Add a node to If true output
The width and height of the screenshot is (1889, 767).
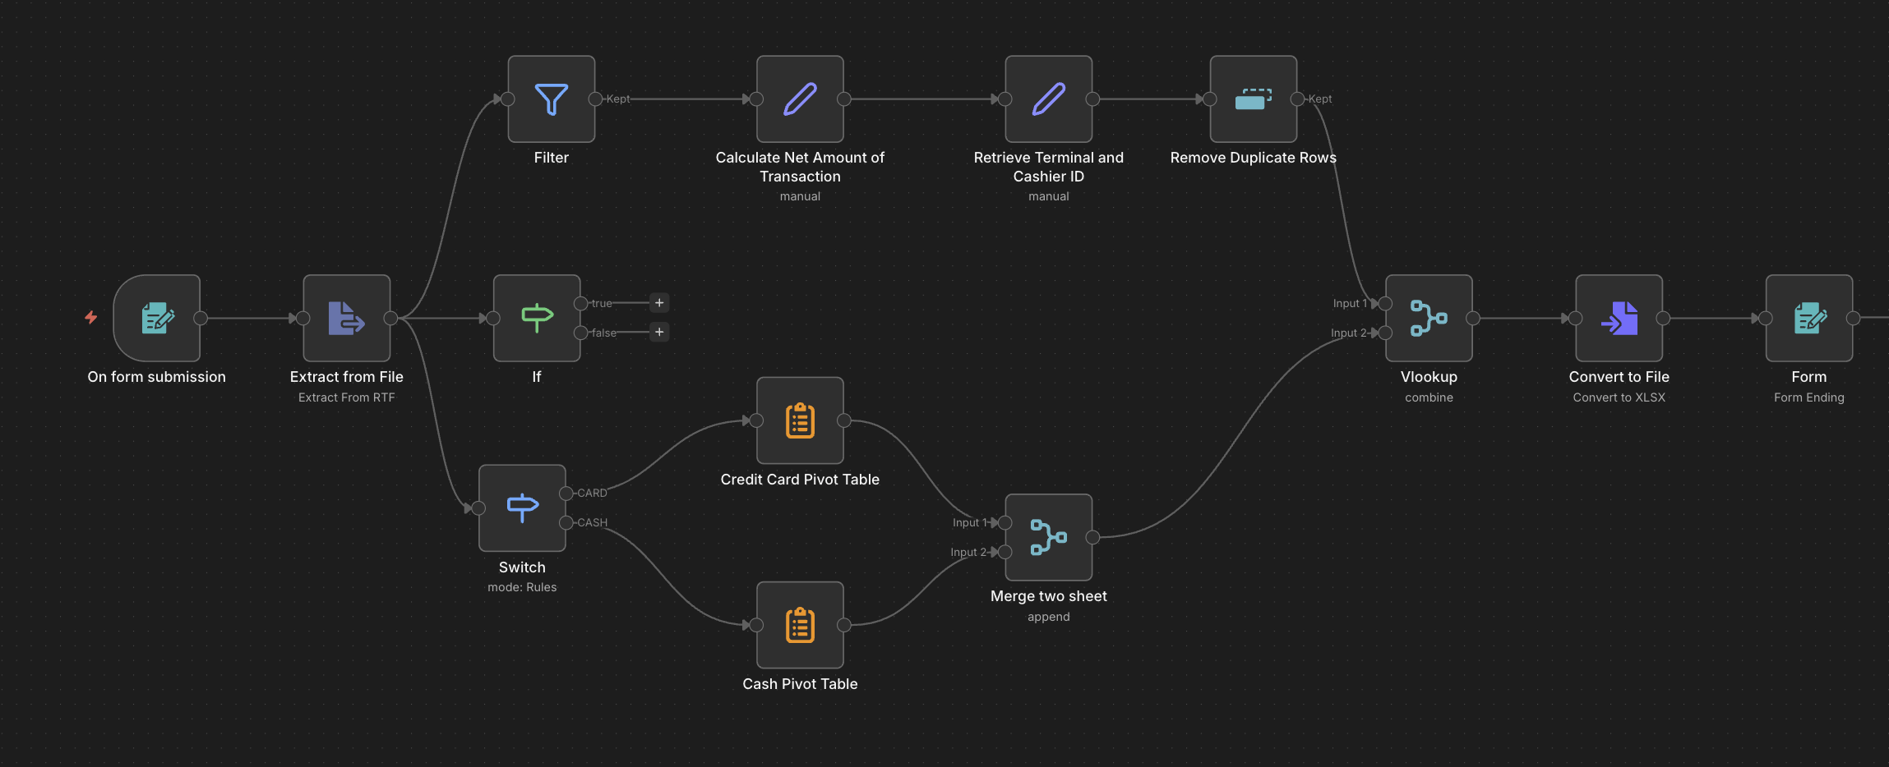659,303
